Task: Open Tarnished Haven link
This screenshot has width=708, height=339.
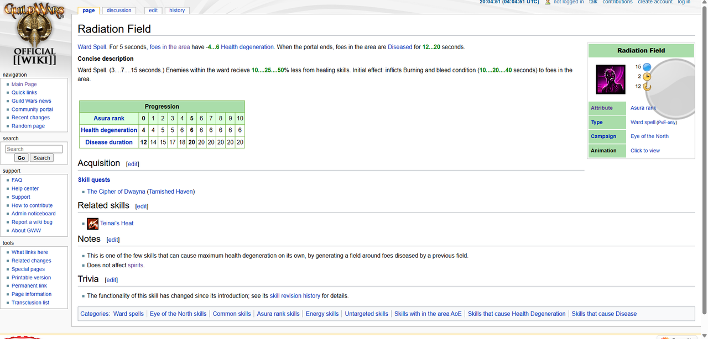Action: 170,192
